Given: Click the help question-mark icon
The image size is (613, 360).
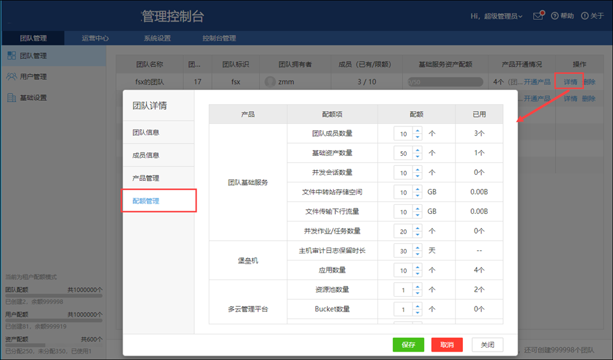Looking at the screenshot, I should pyautogui.click(x=554, y=16).
